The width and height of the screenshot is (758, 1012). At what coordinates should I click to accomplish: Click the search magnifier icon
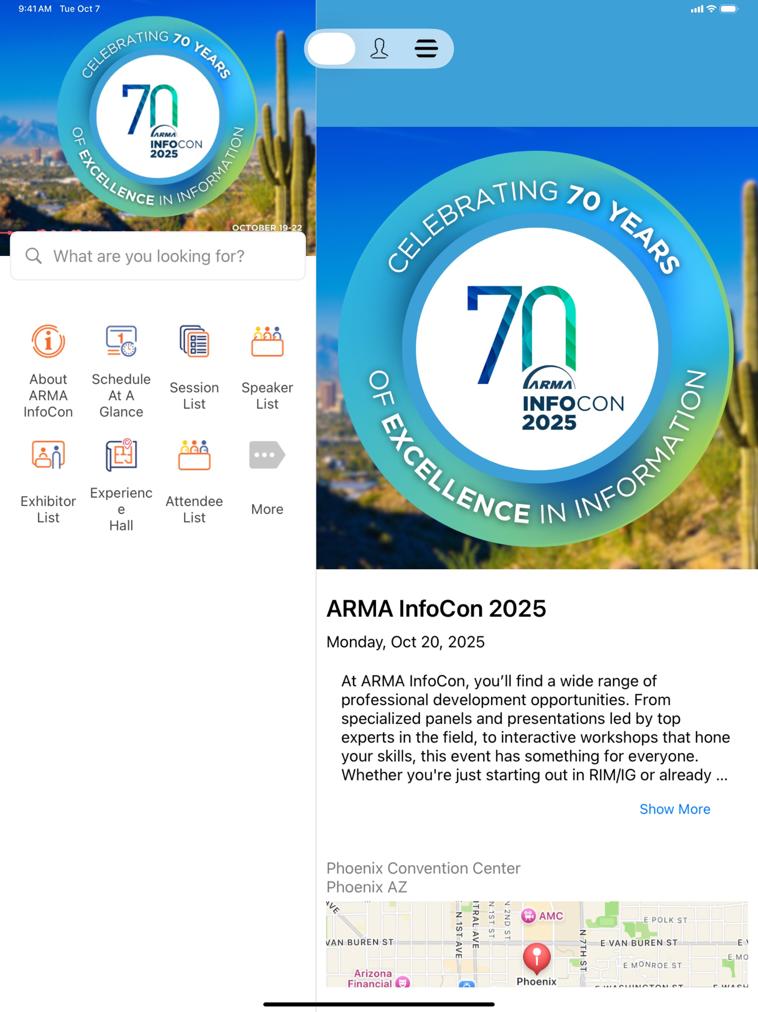tap(33, 256)
